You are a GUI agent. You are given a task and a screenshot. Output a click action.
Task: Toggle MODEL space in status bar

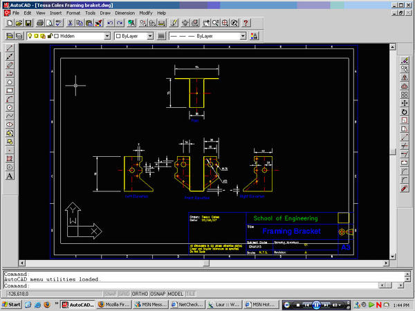tap(176, 294)
